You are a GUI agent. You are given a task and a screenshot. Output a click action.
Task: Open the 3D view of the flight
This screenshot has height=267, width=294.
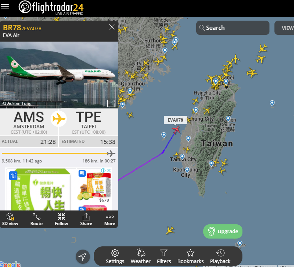tap(10, 219)
